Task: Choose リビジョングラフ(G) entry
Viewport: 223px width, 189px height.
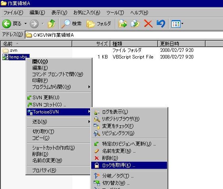Action: click(129, 133)
